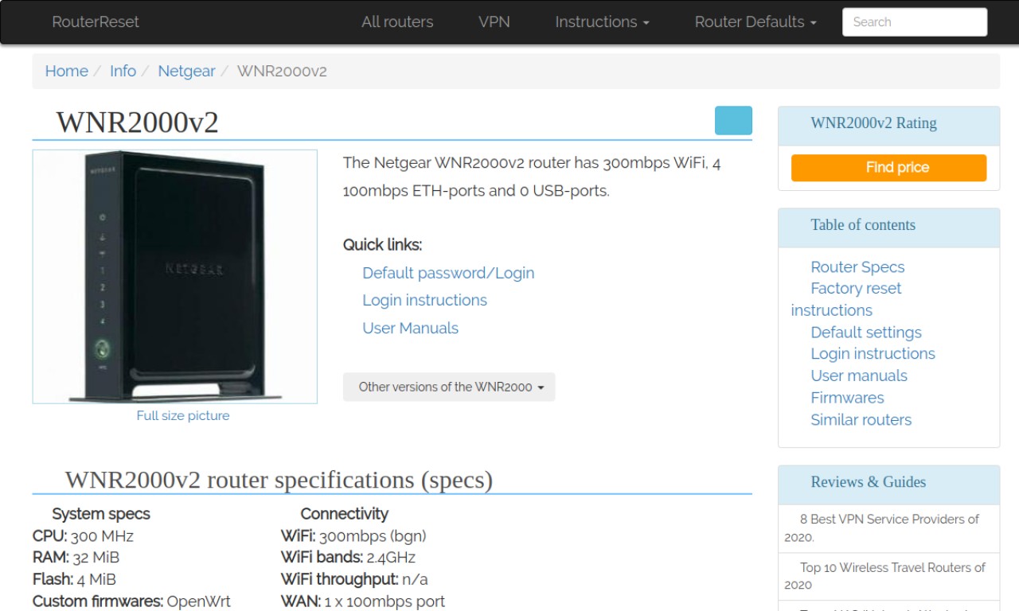Select the System specs heading
Image resolution: width=1019 pixels, height=611 pixels.
coord(101,514)
